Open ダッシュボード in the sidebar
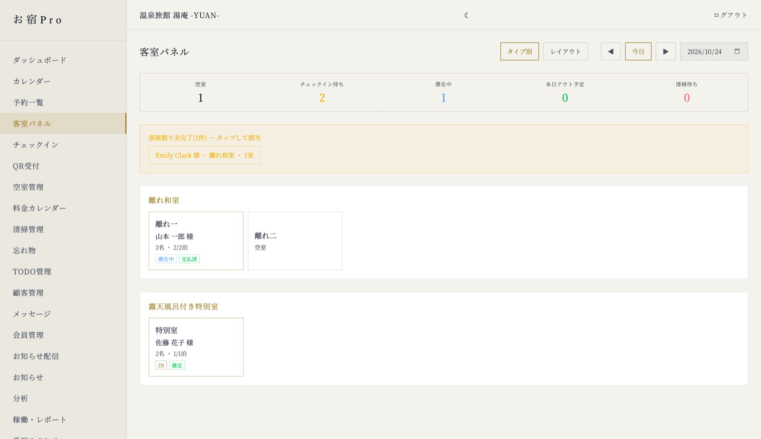Image resolution: width=761 pixels, height=439 pixels. click(x=63, y=60)
